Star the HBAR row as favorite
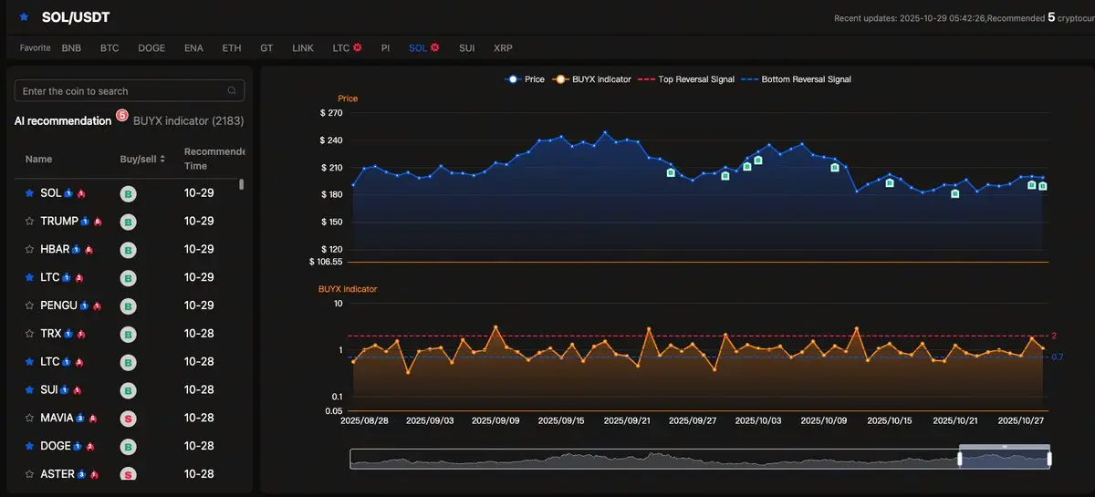 point(29,250)
